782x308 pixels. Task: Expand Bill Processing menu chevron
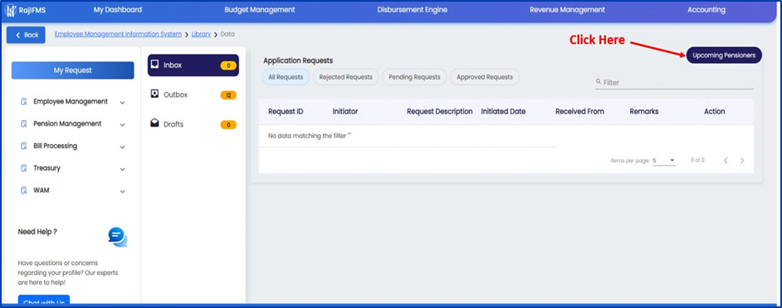tap(123, 147)
